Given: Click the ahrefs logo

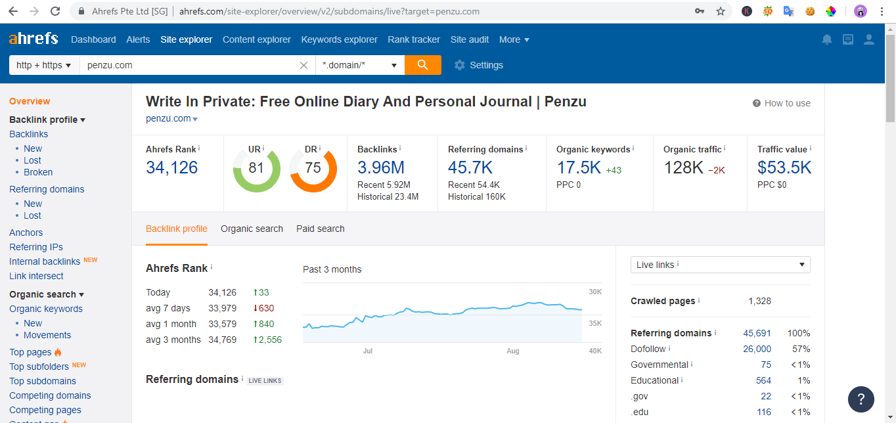Looking at the screenshot, I should point(34,38).
